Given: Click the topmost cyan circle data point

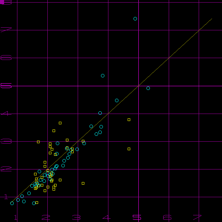Looking at the screenshot, I should (135, 18).
